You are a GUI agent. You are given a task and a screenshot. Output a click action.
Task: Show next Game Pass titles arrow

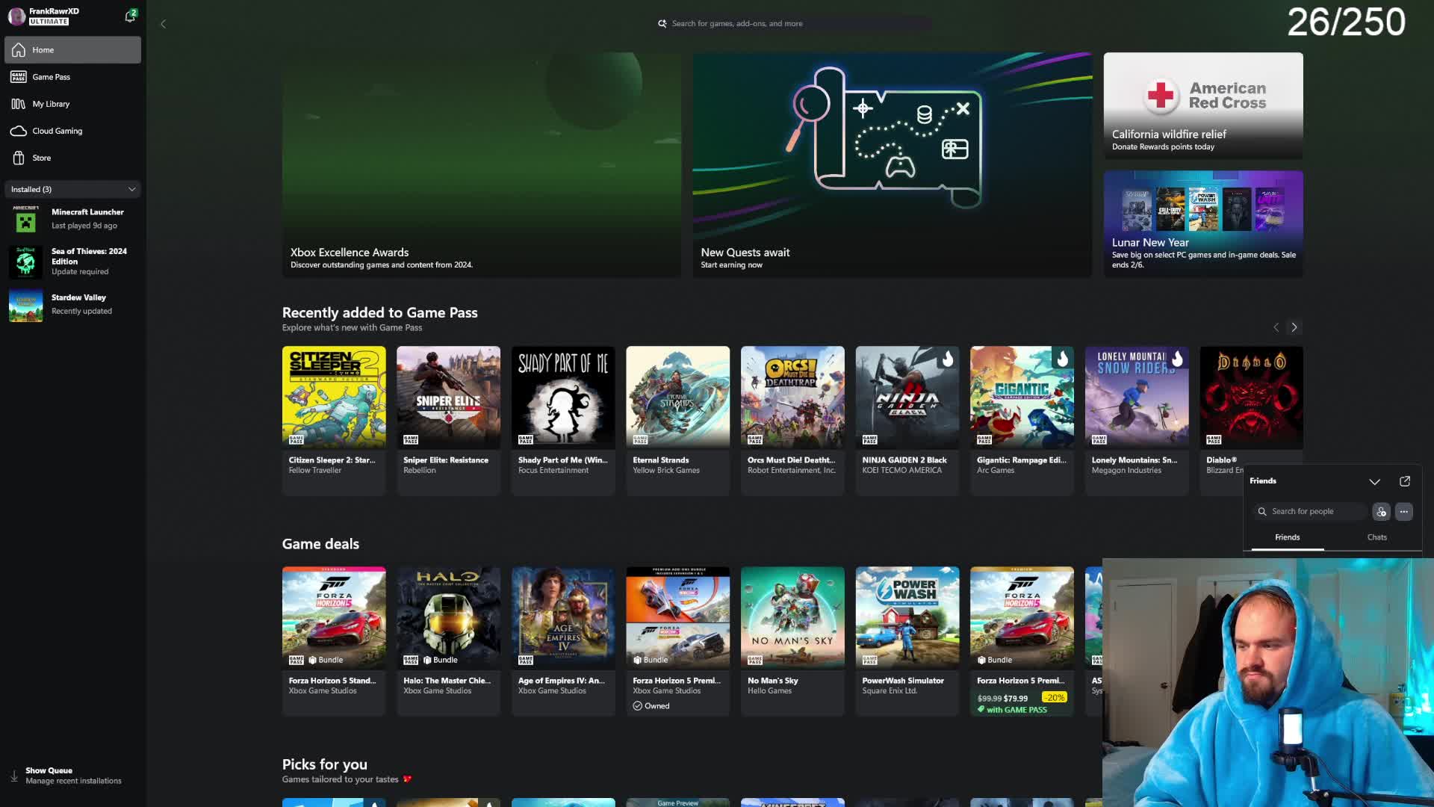(1294, 327)
